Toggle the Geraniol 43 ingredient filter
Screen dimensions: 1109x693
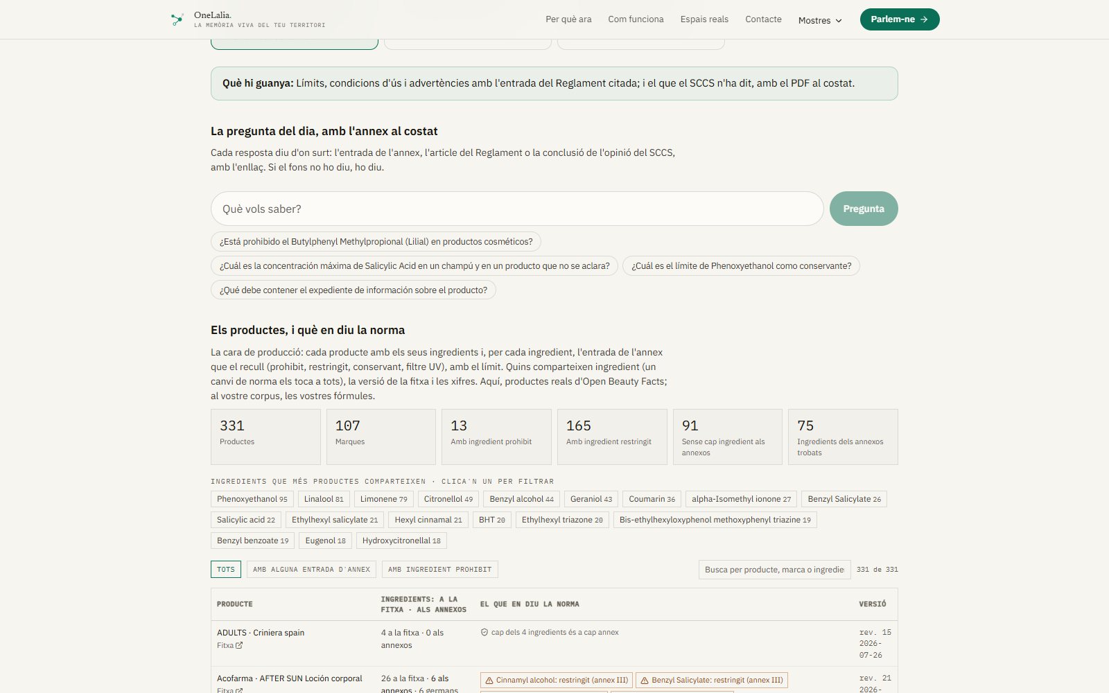(x=591, y=499)
